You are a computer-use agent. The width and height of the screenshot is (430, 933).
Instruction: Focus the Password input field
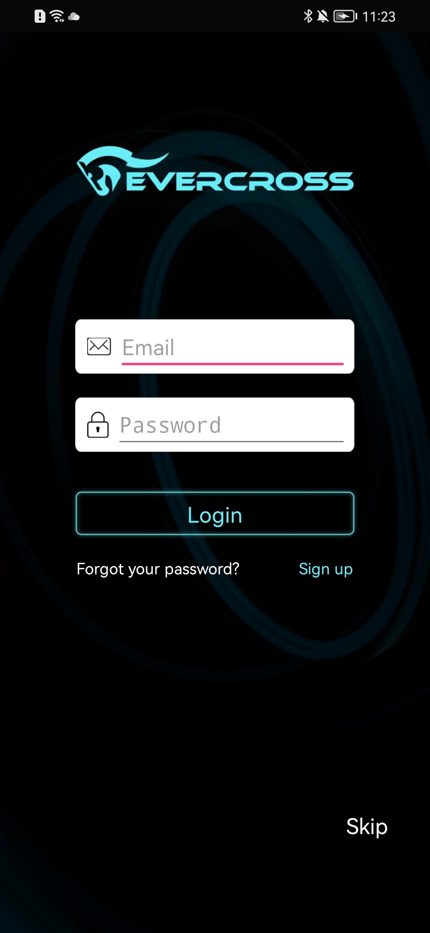pos(231,425)
